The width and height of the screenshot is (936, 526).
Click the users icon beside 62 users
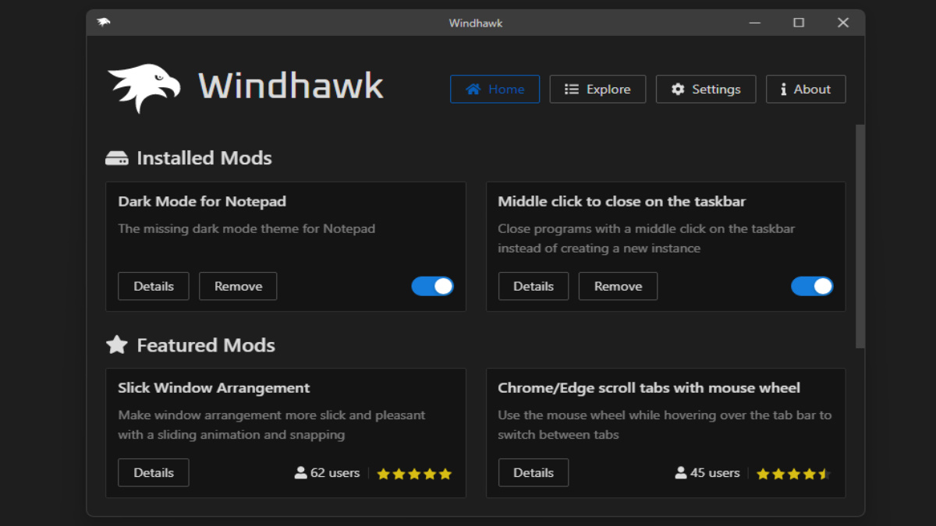[x=301, y=473]
